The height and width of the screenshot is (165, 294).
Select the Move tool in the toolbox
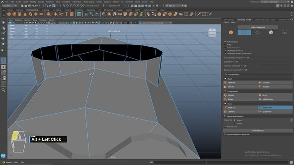[3, 38]
